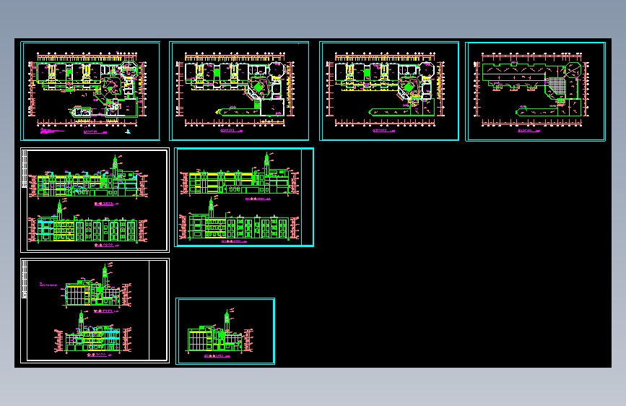The width and height of the screenshot is (626, 406).
Task: Select lower long elevation in white-bordered elevations sheet
Action: click(88, 223)
